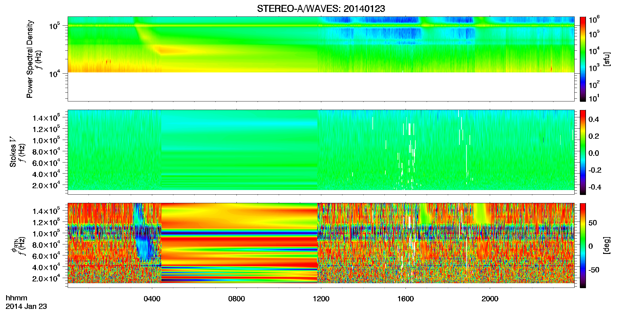Select the "1200" time axis tick label
The width and height of the screenshot is (642, 330).
(321, 299)
